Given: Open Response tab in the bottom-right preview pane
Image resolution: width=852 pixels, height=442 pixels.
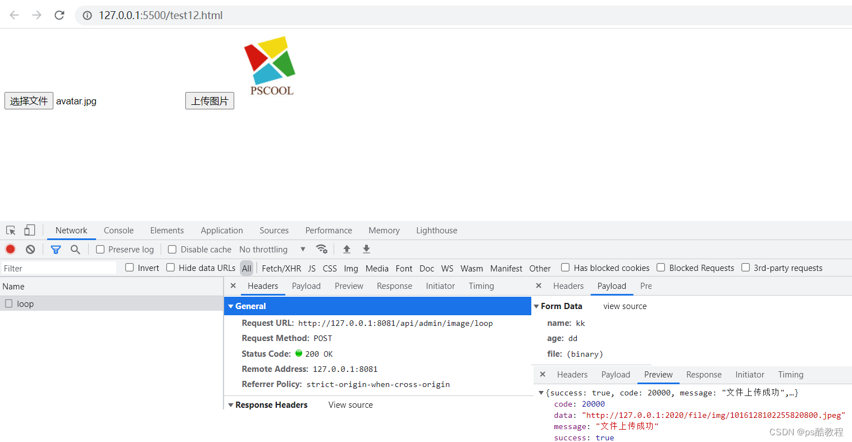Looking at the screenshot, I should (x=704, y=375).
